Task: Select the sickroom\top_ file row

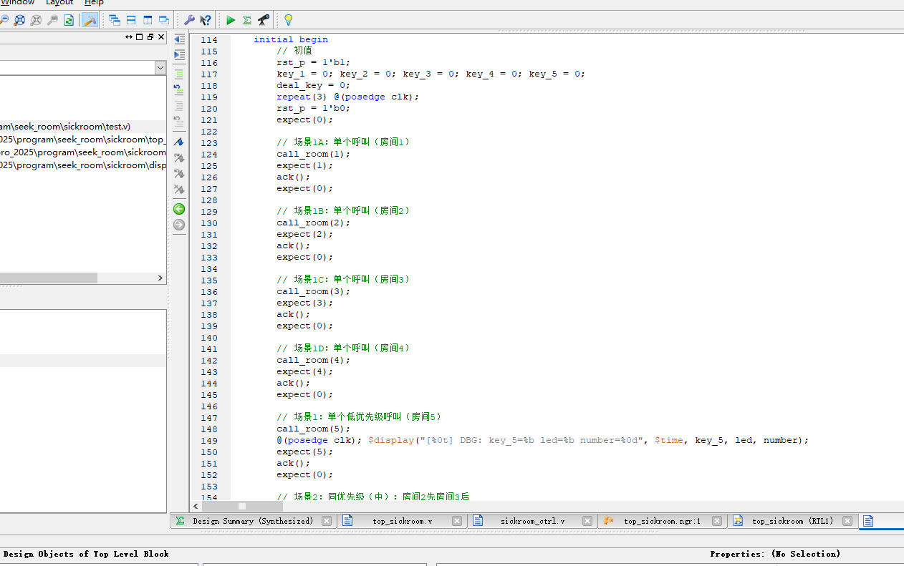Action: point(83,140)
